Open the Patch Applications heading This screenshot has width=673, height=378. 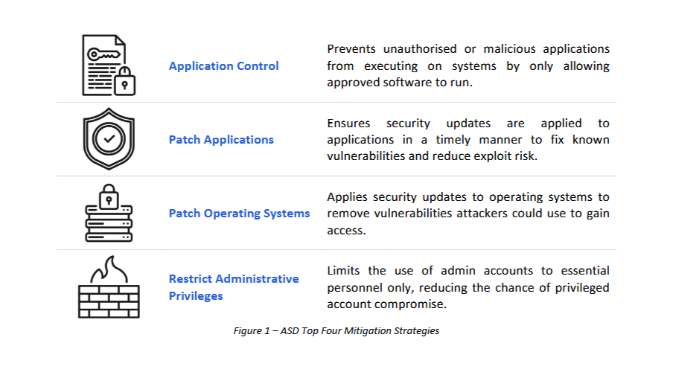point(221,140)
